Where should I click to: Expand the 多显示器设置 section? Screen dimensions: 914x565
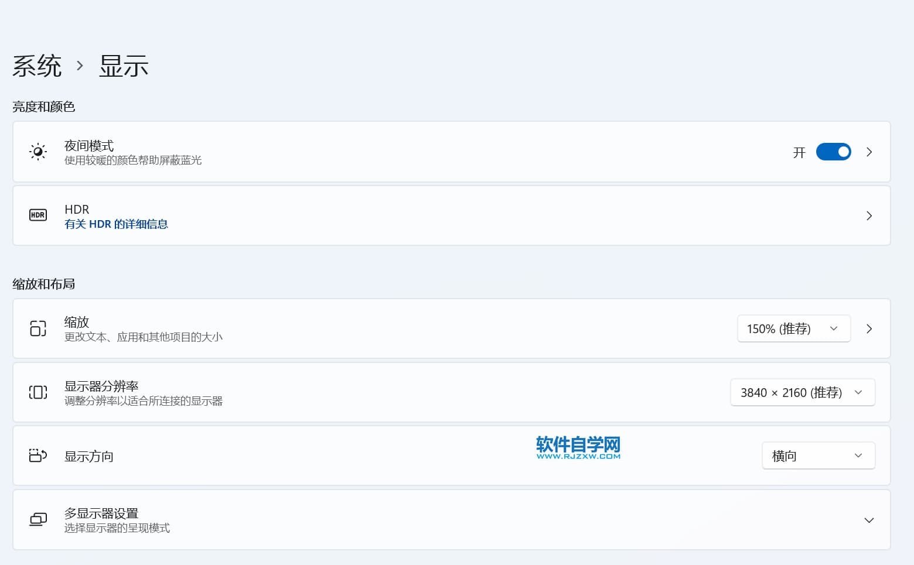(x=869, y=520)
